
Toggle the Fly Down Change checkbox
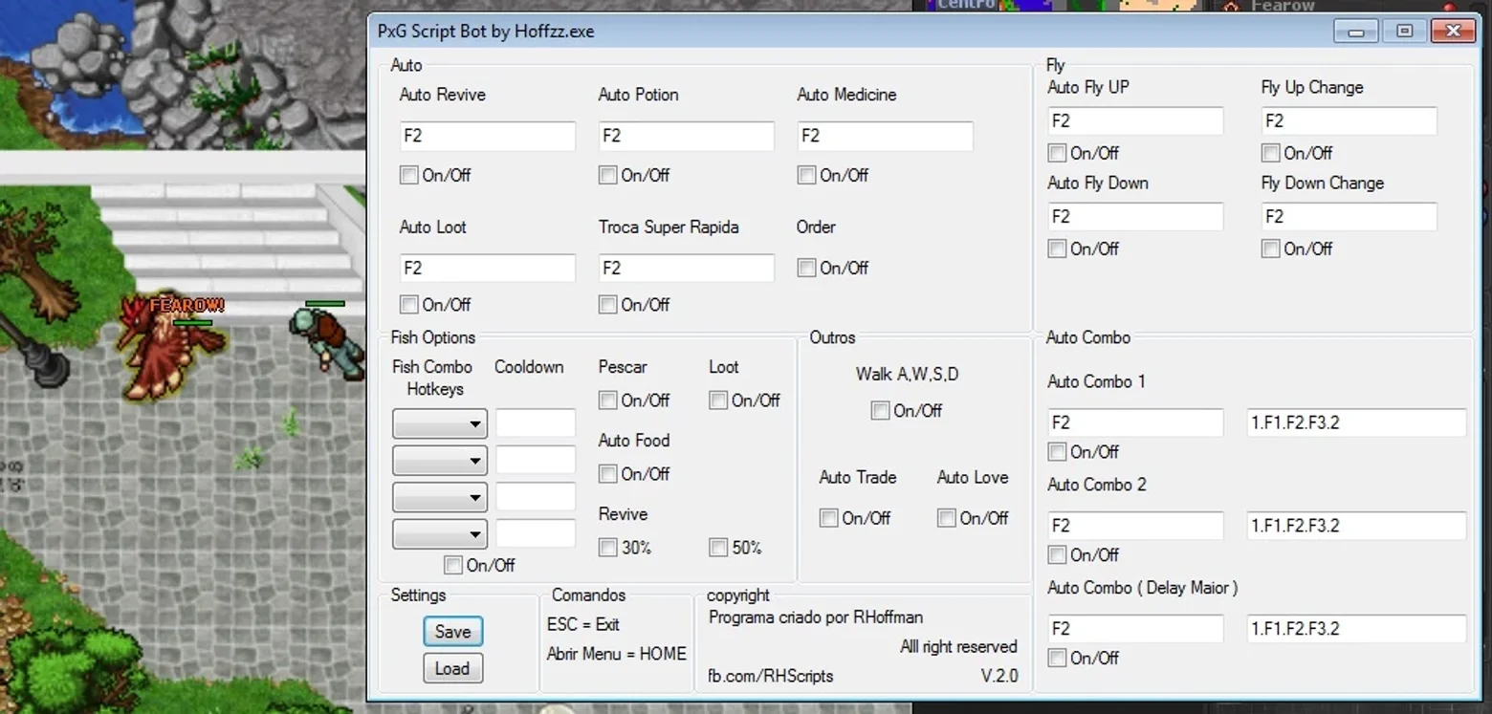click(1270, 249)
